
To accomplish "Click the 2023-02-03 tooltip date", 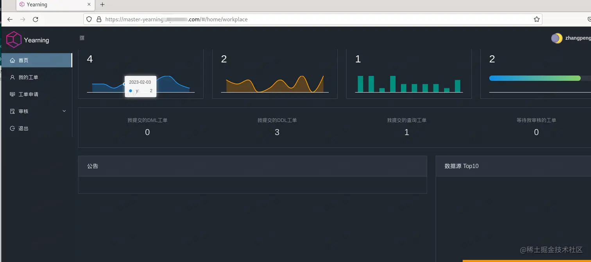I will click(x=140, y=82).
